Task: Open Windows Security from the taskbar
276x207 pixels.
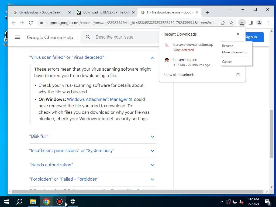Action: [x=73, y=202]
